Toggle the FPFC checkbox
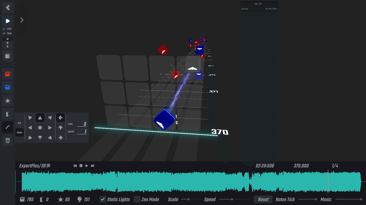Screen dimensions: 366x205 pos(4,29)
